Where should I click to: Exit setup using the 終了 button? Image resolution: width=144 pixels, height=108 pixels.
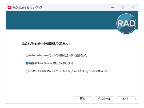[126, 99]
